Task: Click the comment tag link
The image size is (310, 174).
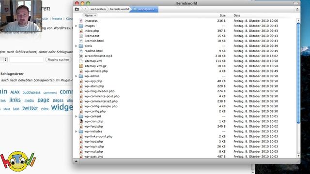Action: 50,92
